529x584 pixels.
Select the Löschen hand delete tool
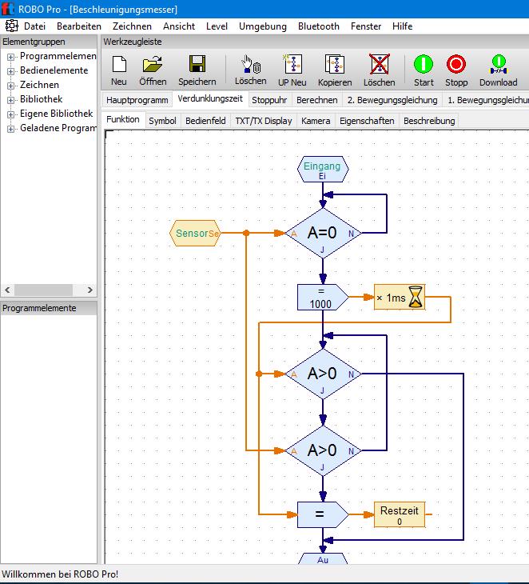click(x=251, y=70)
